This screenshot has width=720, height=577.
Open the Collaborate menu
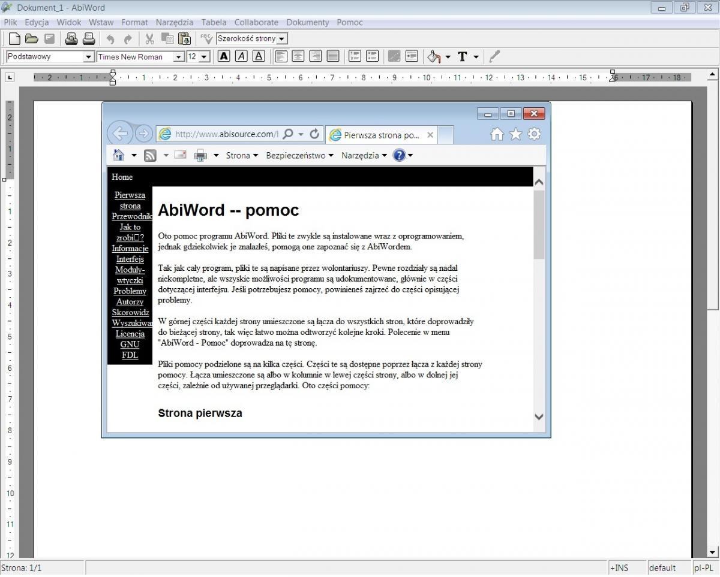tap(256, 22)
